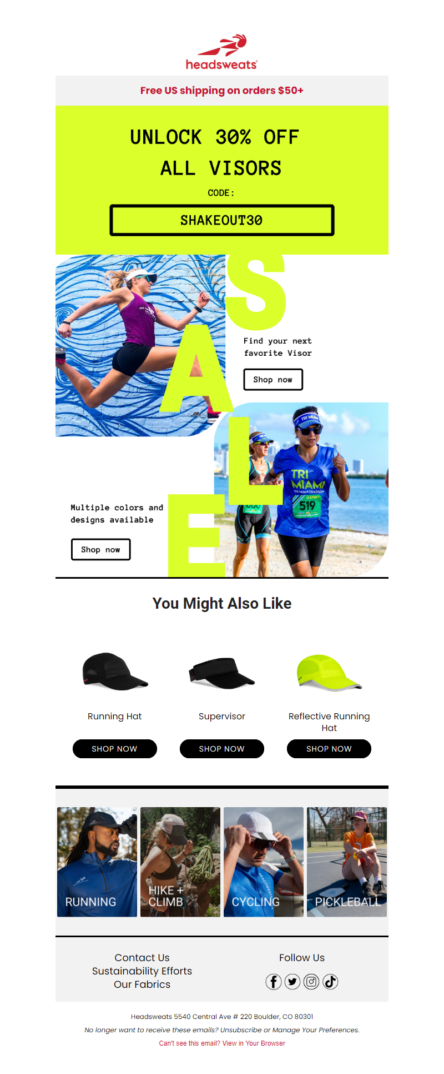This screenshot has height=1074, width=444.
Task: Click the SHAKEOUT30 promo code box
Action: [x=222, y=220]
